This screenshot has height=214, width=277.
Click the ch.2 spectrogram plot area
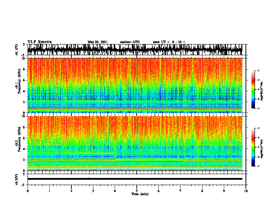click(135, 143)
